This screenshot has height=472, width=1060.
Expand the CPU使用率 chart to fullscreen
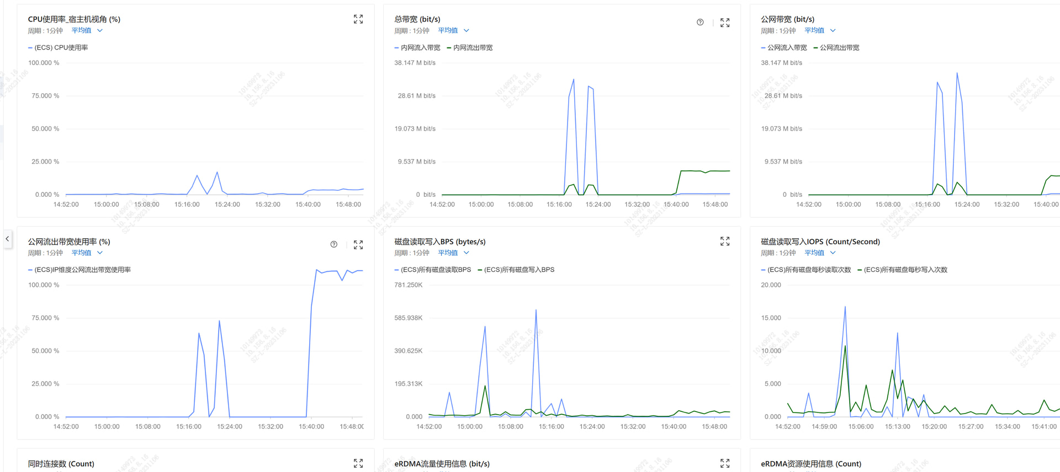tap(358, 19)
